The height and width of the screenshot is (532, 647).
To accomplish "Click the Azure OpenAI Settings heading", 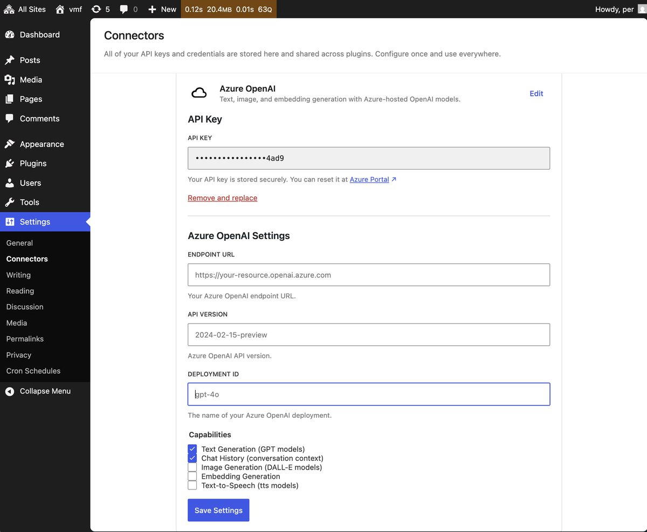I will (239, 236).
